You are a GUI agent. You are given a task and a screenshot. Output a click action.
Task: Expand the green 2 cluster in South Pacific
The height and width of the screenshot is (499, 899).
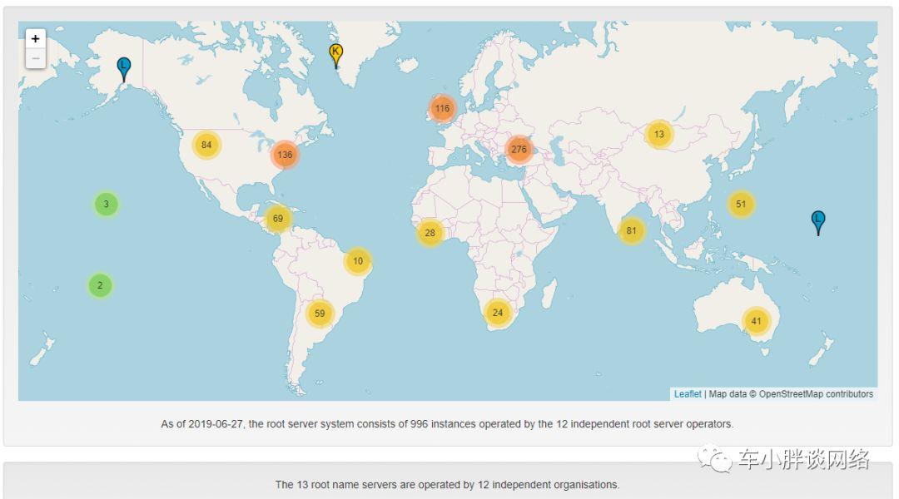[101, 285]
